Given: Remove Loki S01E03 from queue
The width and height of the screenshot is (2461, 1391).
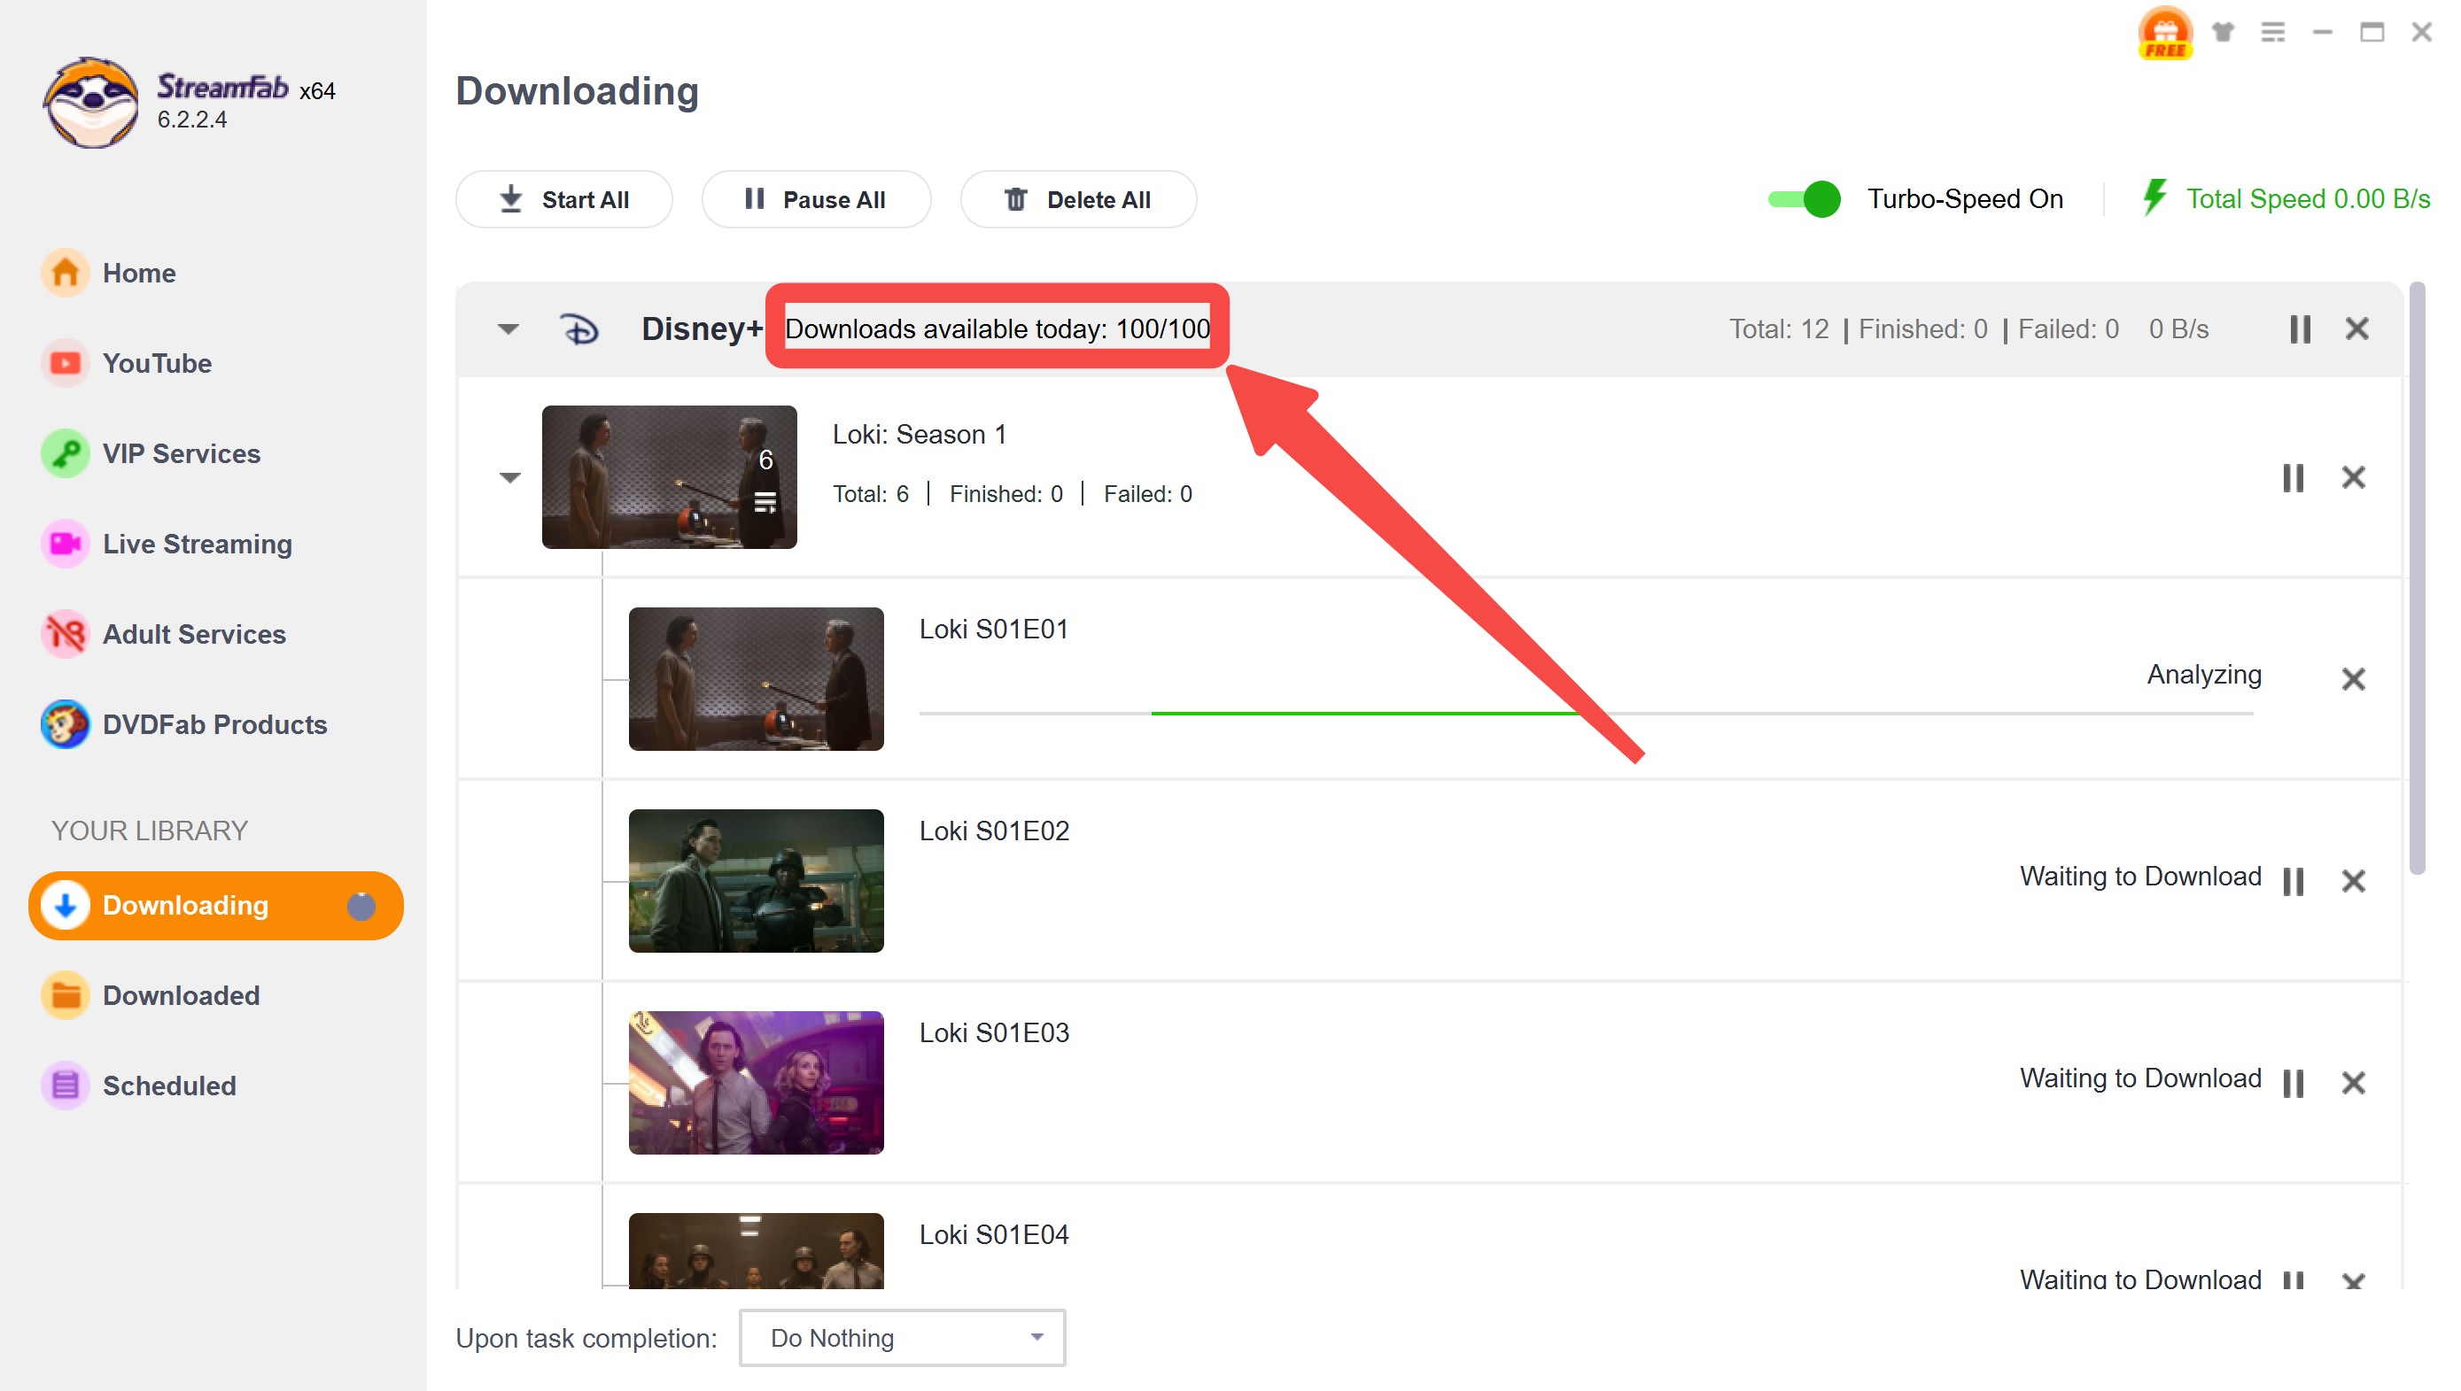Looking at the screenshot, I should coord(2353,1082).
